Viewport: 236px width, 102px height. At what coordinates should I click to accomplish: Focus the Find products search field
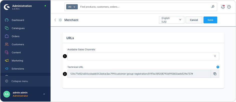point(144,7)
